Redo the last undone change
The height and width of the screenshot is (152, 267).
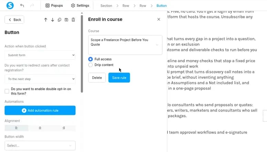(x=32, y=6)
